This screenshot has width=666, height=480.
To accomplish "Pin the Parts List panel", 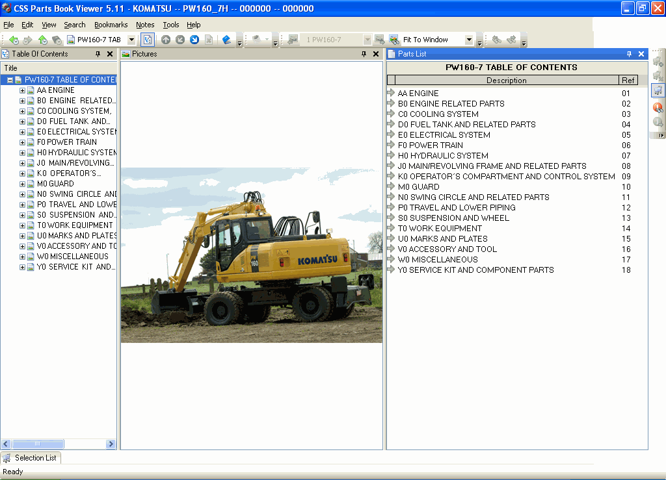I will coord(629,54).
